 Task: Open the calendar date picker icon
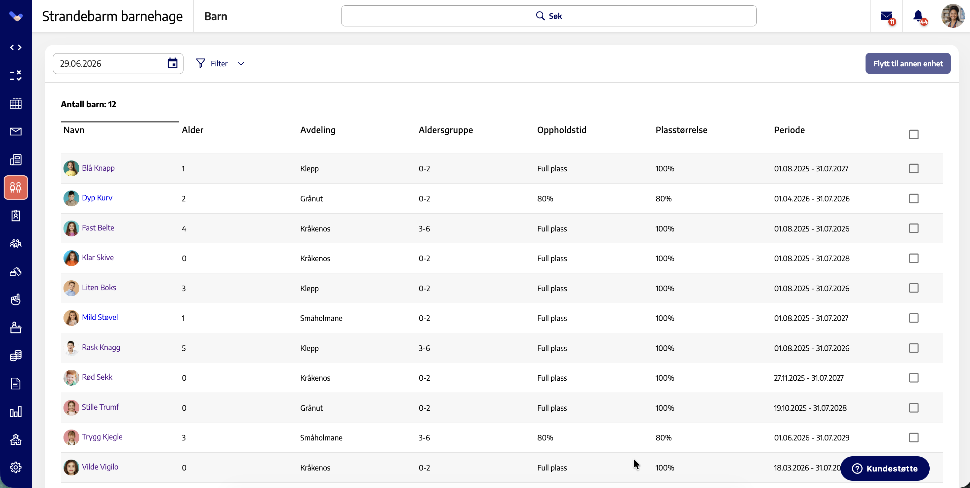[173, 63]
